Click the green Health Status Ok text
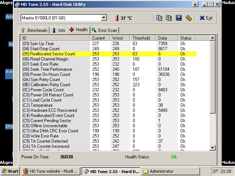 click(x=174, y=157)
